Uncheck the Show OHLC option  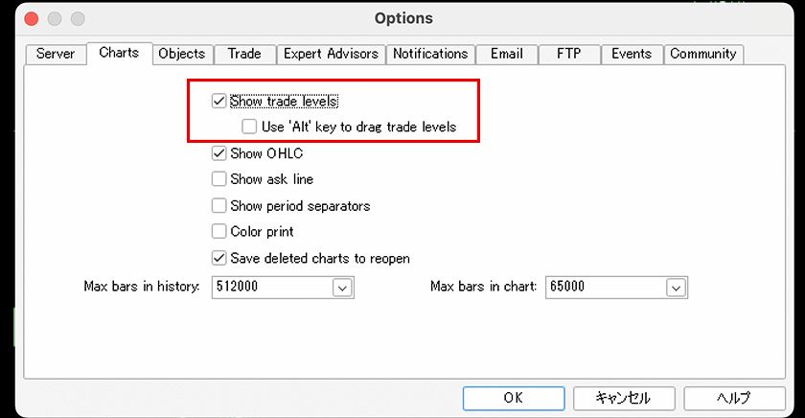[x=219, y=153]
